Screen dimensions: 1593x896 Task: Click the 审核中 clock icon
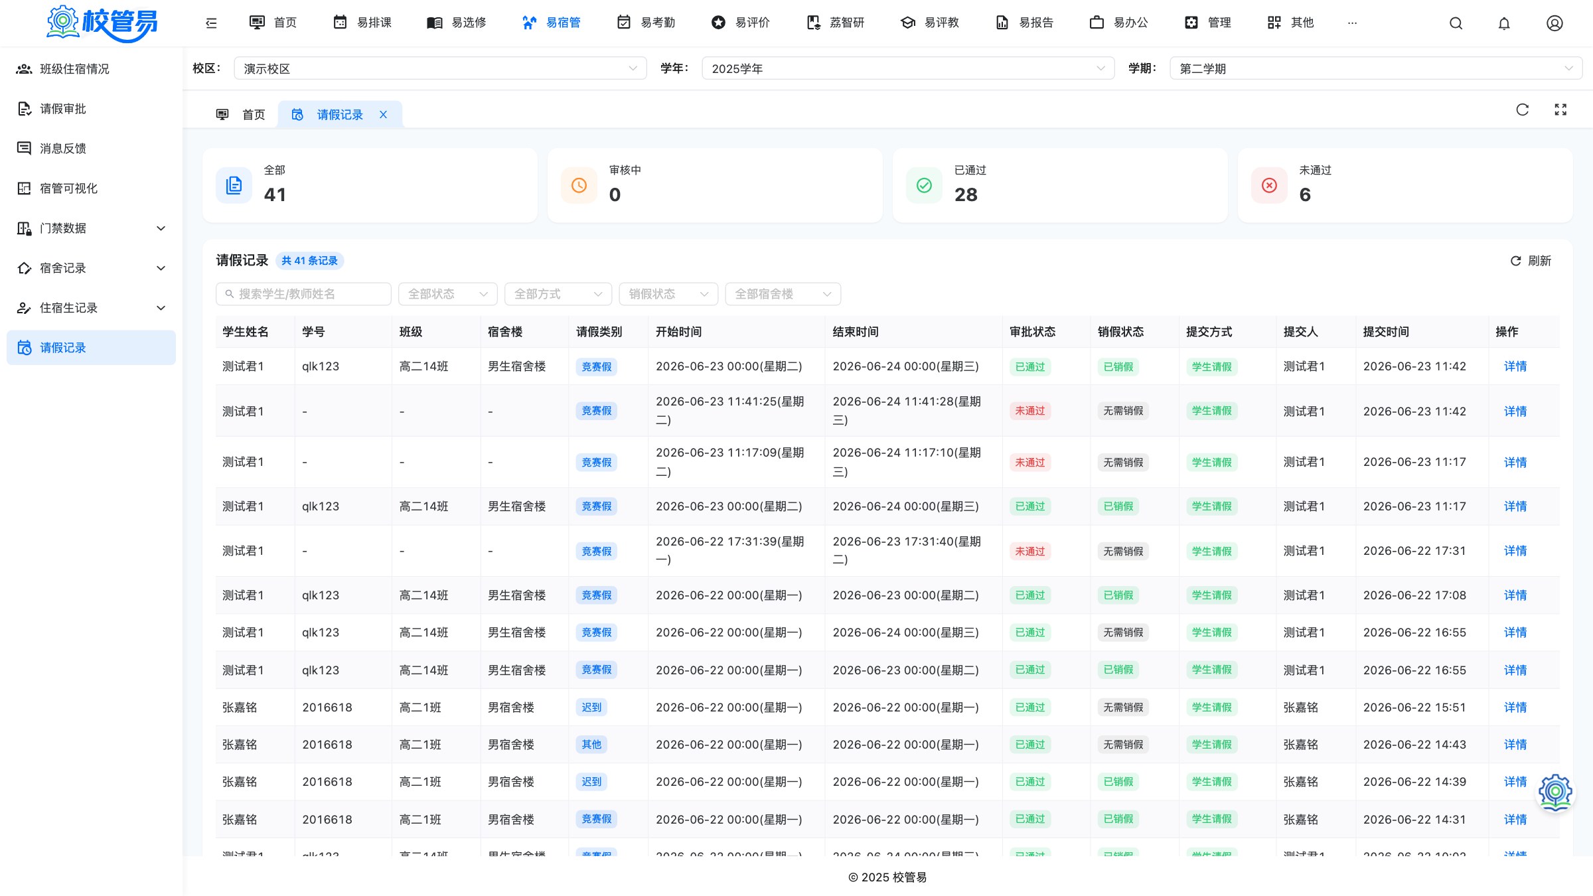[579, 185]
